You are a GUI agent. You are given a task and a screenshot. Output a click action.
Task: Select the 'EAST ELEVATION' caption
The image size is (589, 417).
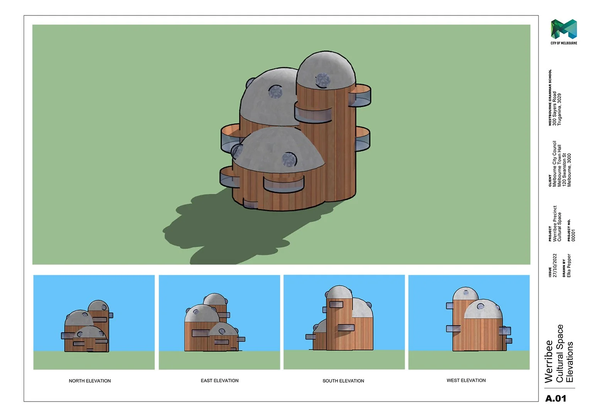pos(219,380)
